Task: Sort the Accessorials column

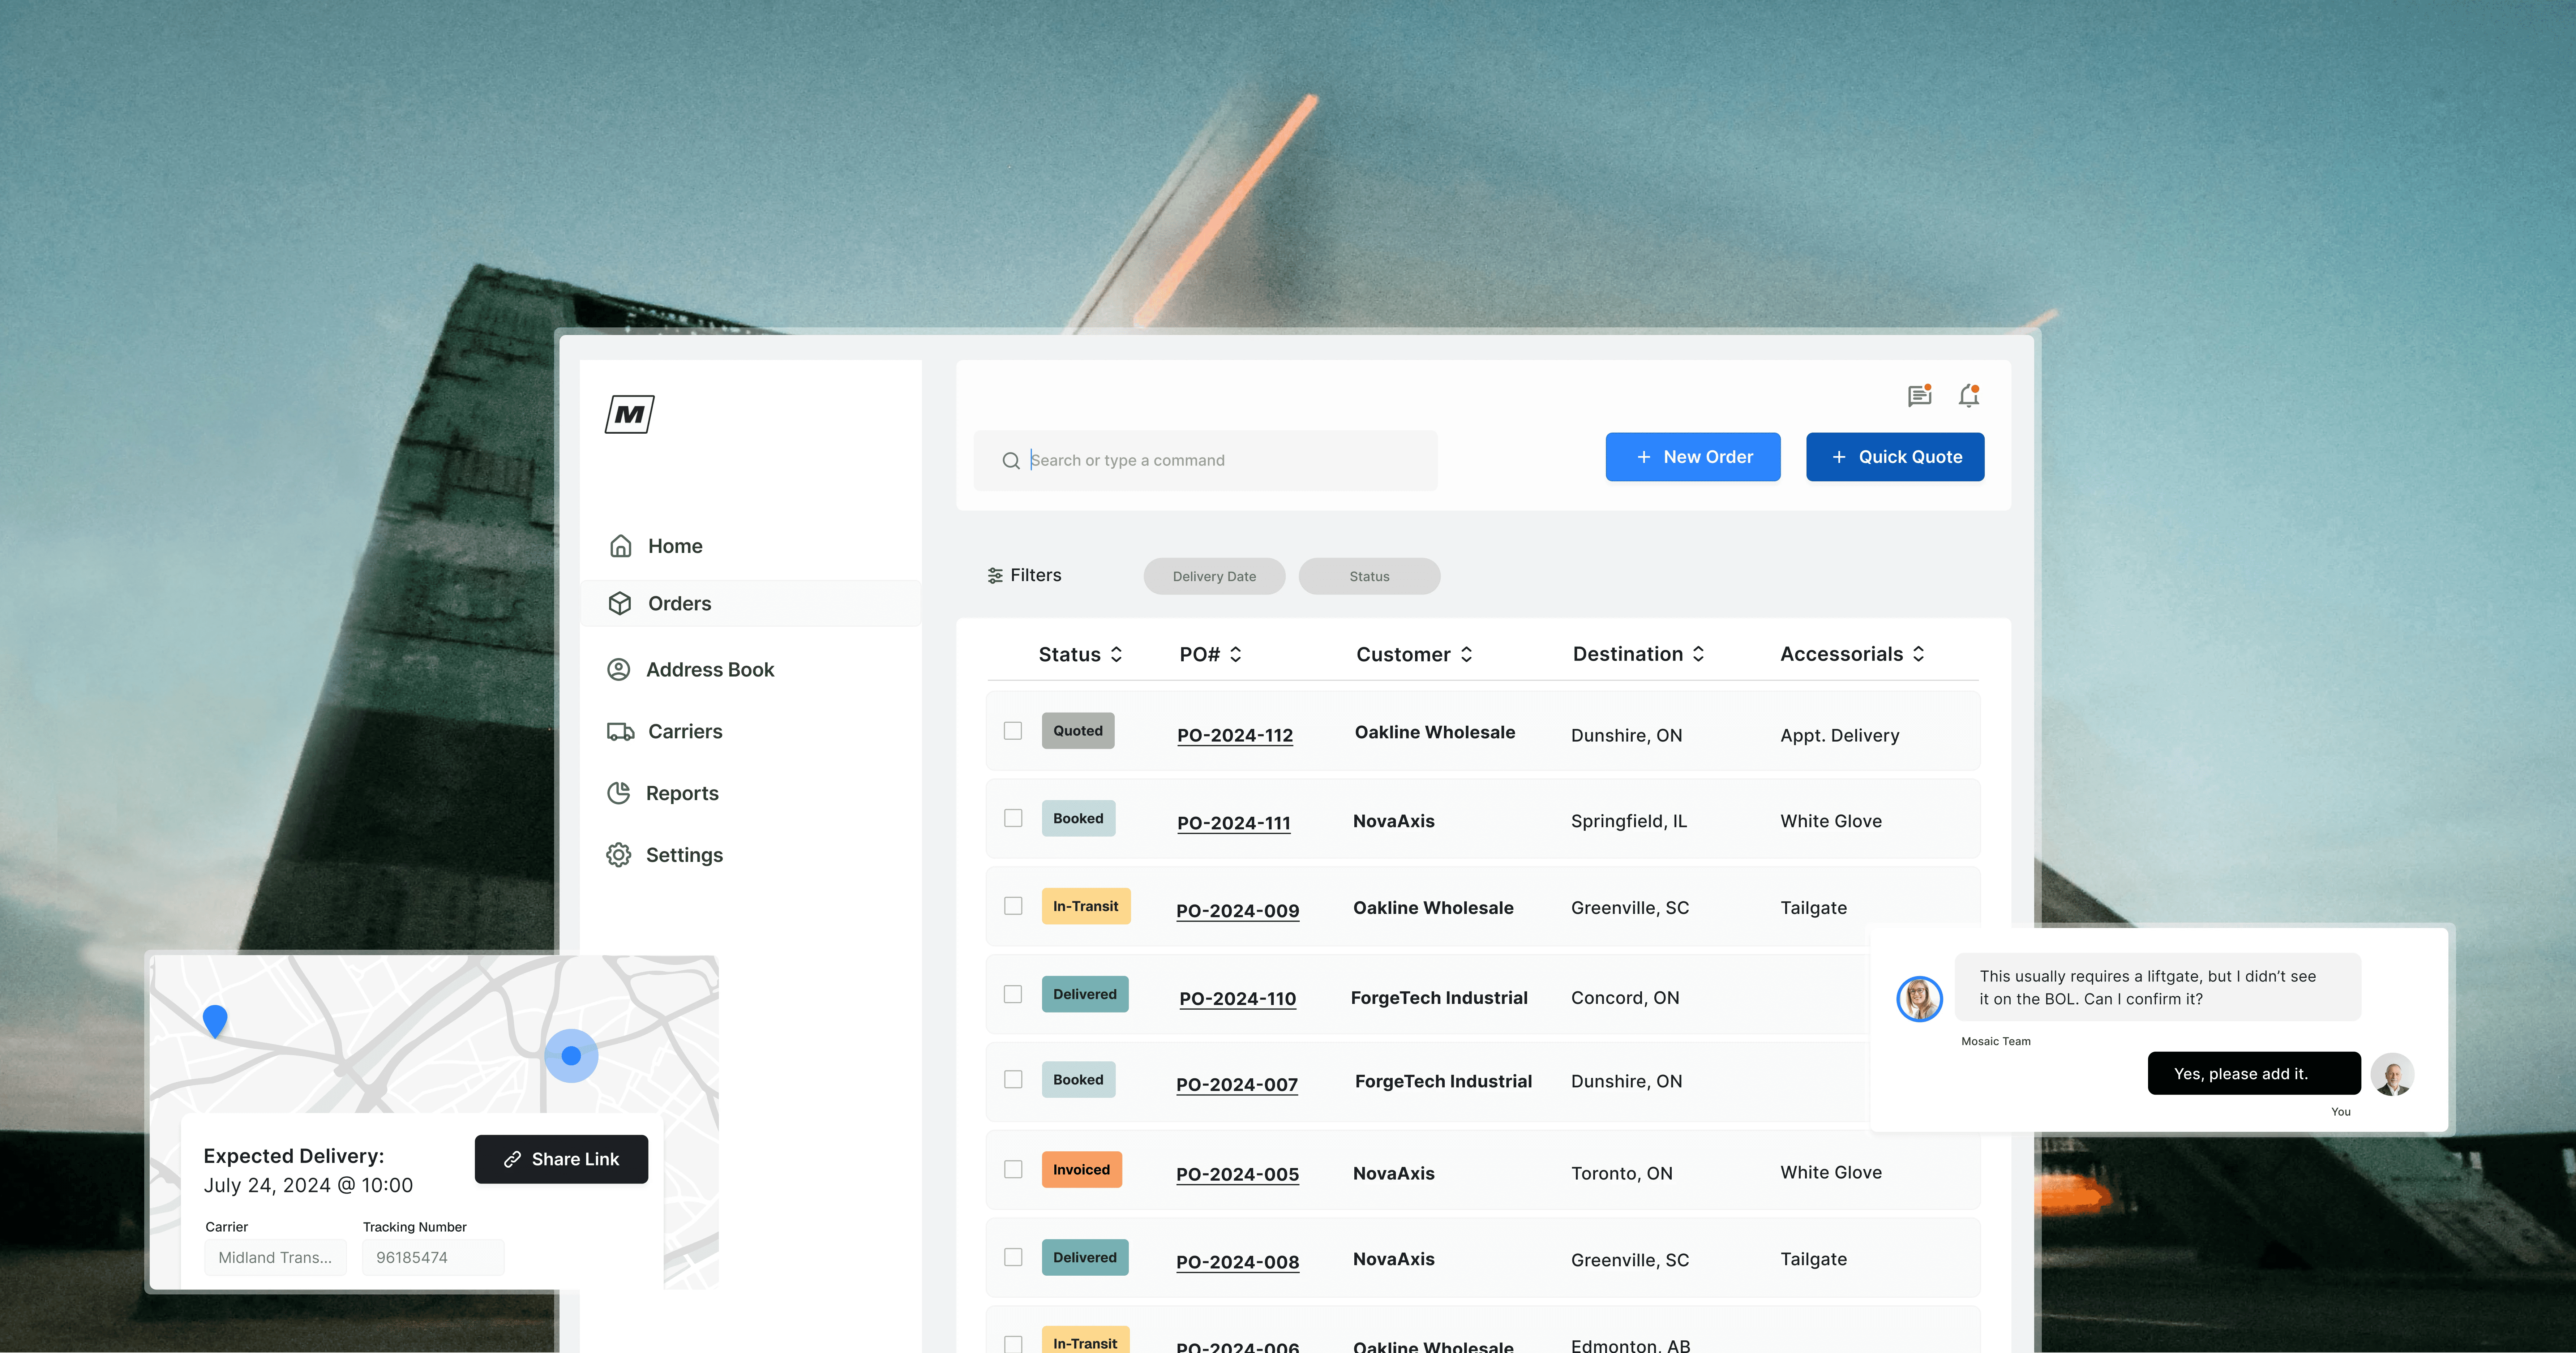Action: coord(1918,654)
